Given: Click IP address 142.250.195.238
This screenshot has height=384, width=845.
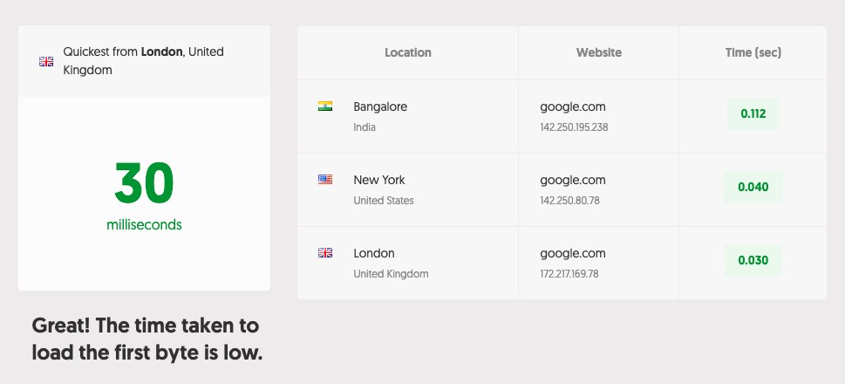Looking at the screenshot, I should pos(574,127).
